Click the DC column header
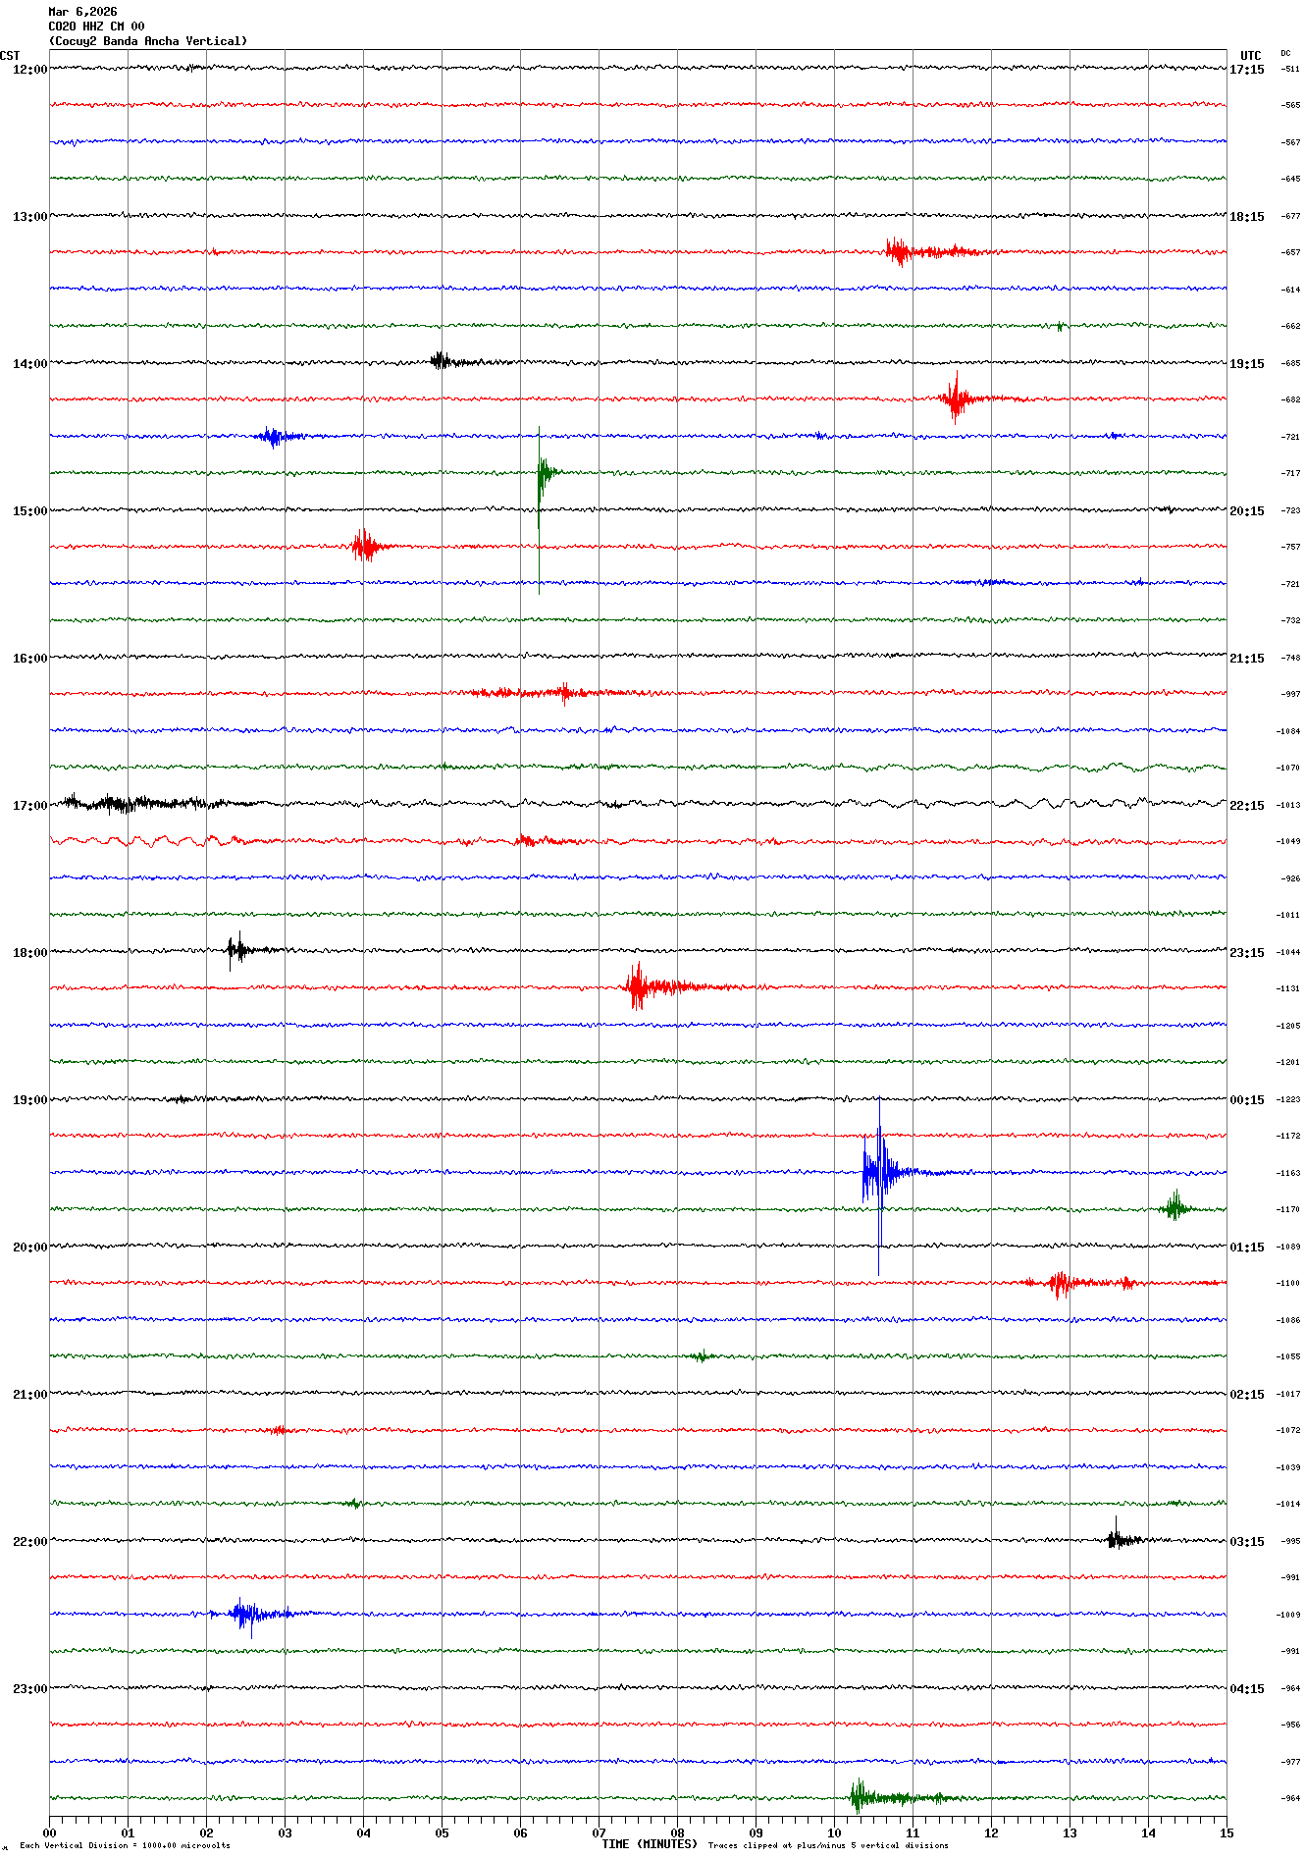Image resolution: width=1305 pixels, height=1859 pixels. (x=1285, y=54)
